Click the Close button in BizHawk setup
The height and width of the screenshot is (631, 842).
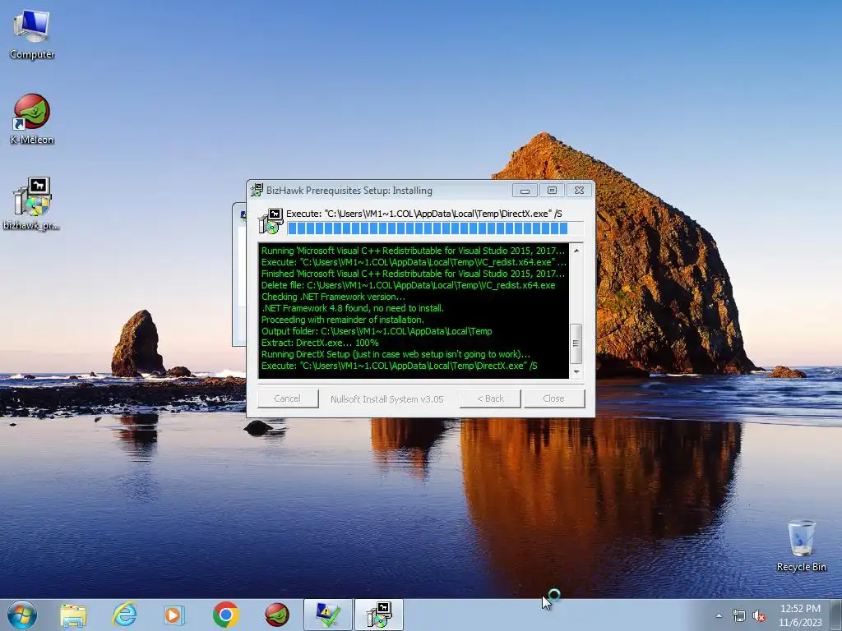(x=554, y=398)
